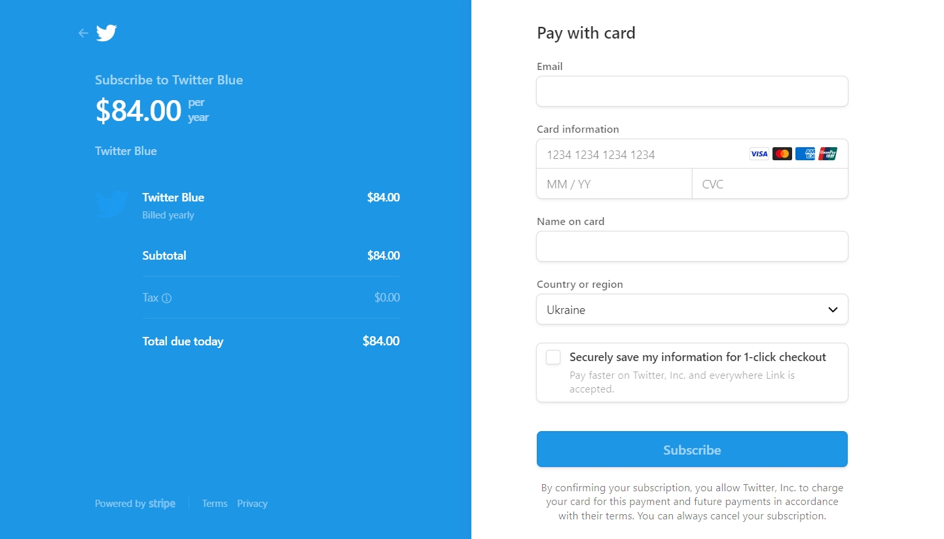Click the Mastercard icon

(782, 154)
